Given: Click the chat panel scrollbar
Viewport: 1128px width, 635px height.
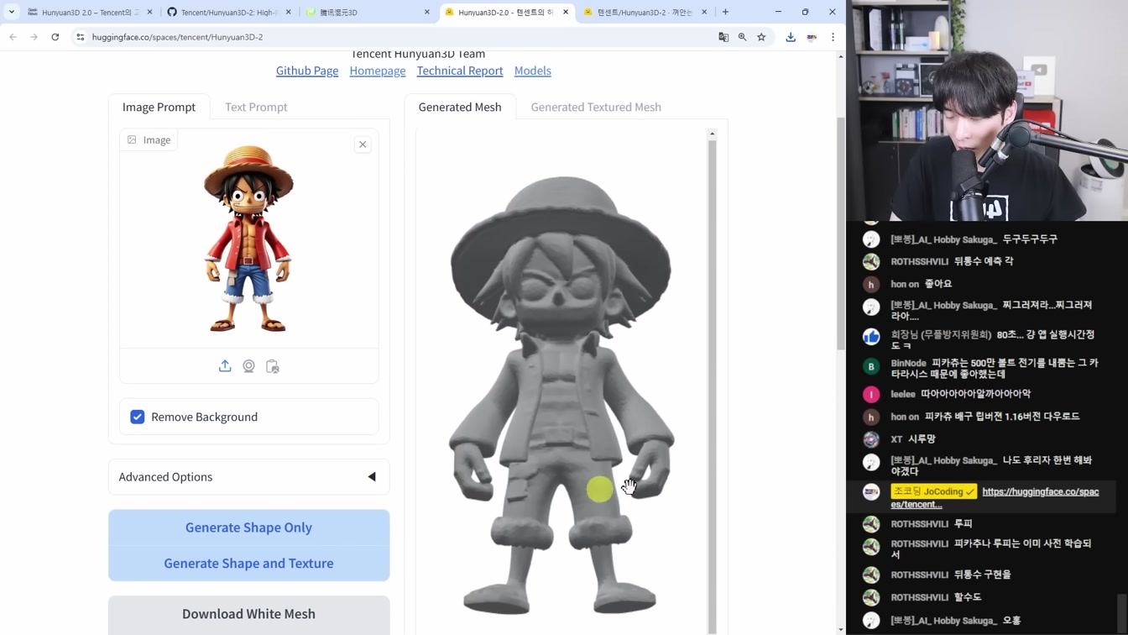Looking at the screenshot, I should 1123,613.
